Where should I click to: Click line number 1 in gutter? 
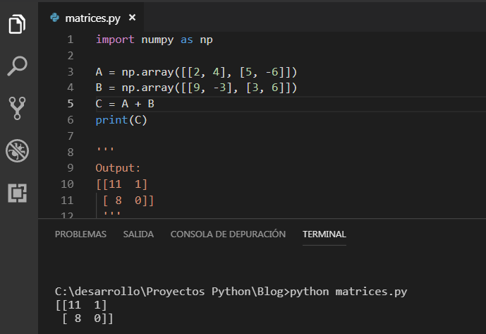tap(71, 40)
